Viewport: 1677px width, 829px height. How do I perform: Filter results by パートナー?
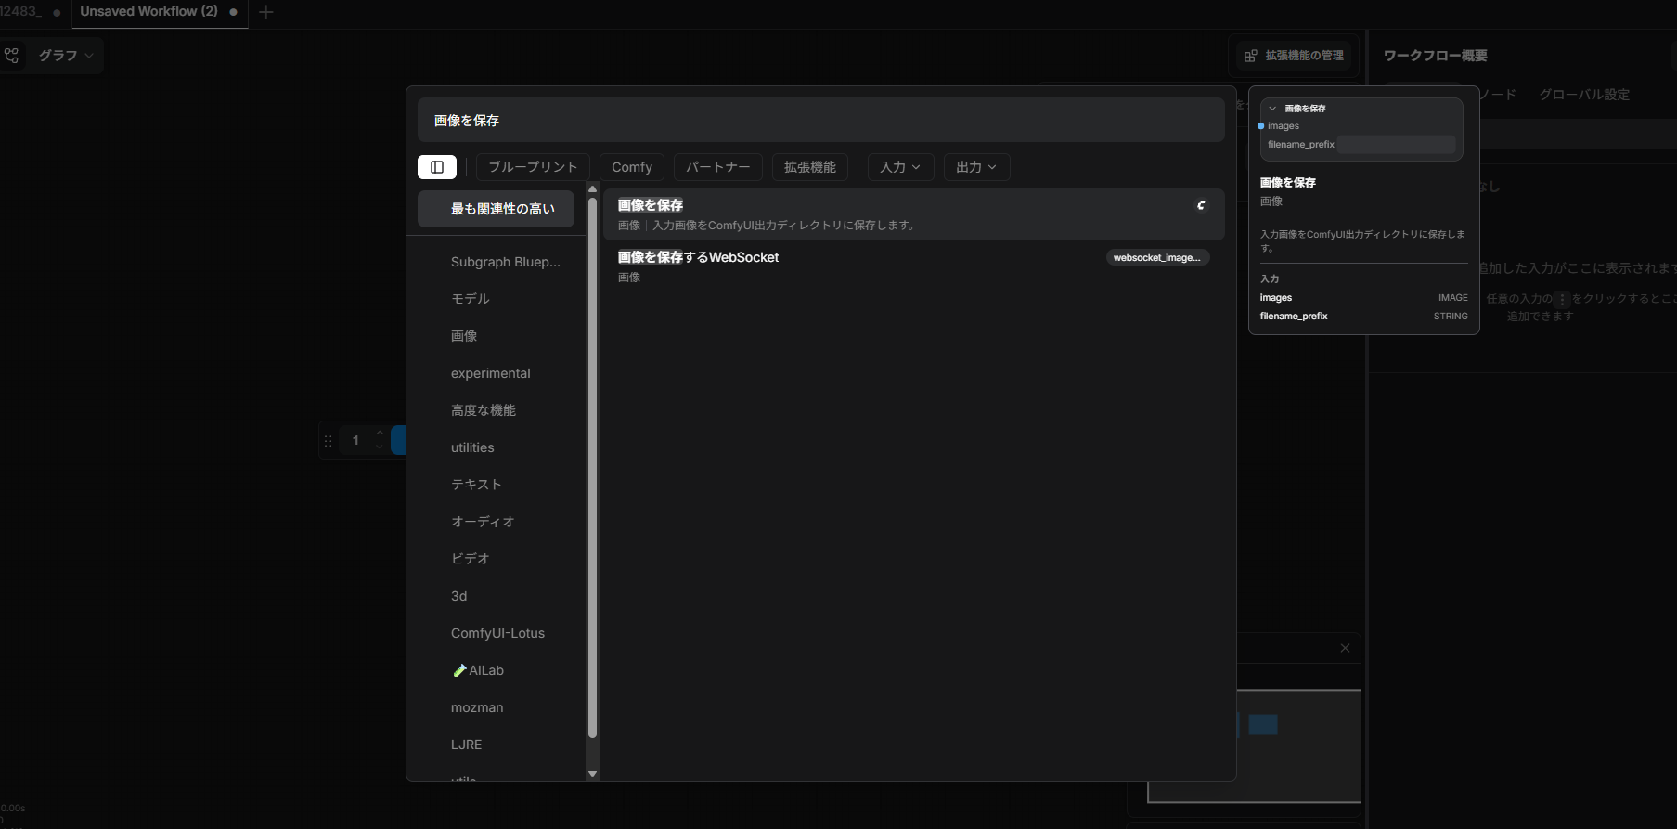(718, 167)
